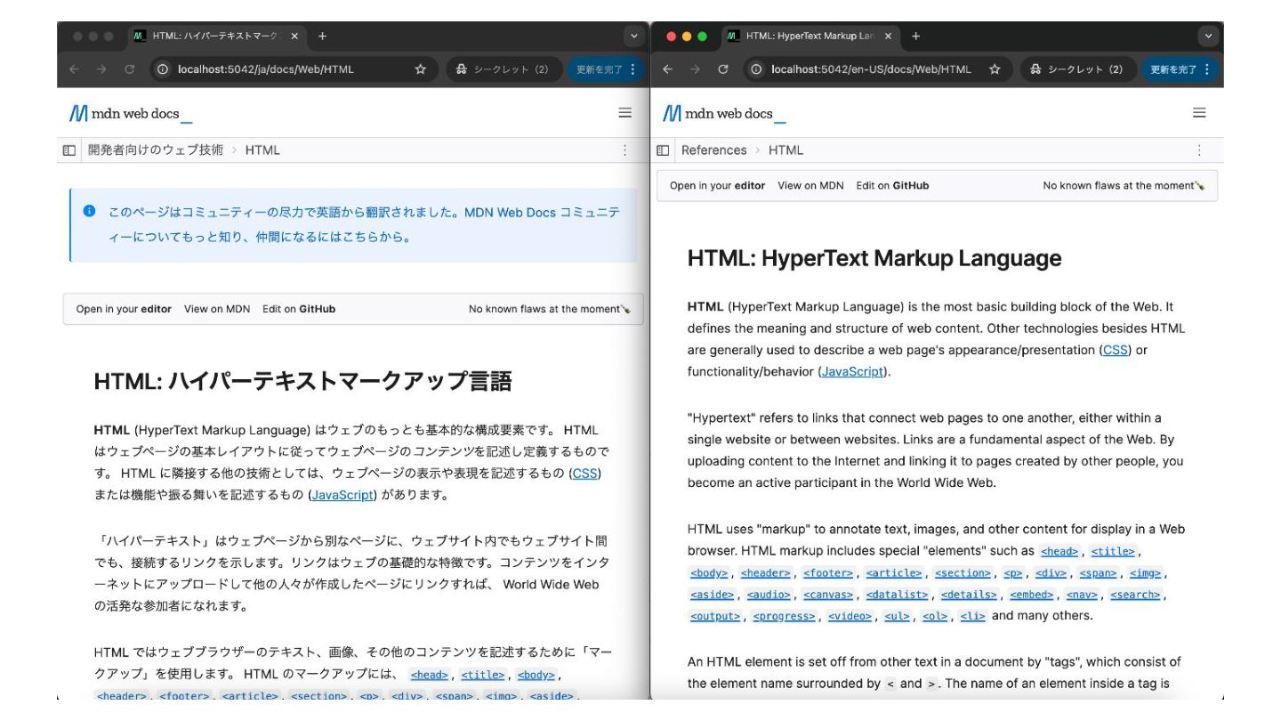Click the address bar showing en-US URL
Image resolution: width=1281 pixels, height=721 pixels.
pyautogui.click(x=870, y=69)
